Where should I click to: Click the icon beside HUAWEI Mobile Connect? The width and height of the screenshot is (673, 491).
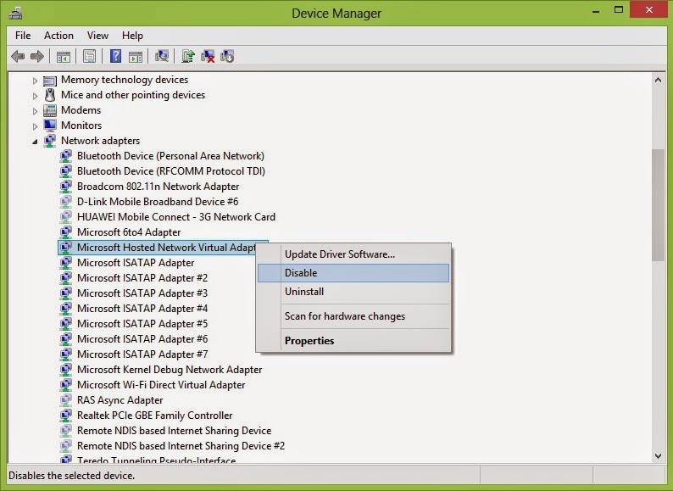[x=65, y=217]
